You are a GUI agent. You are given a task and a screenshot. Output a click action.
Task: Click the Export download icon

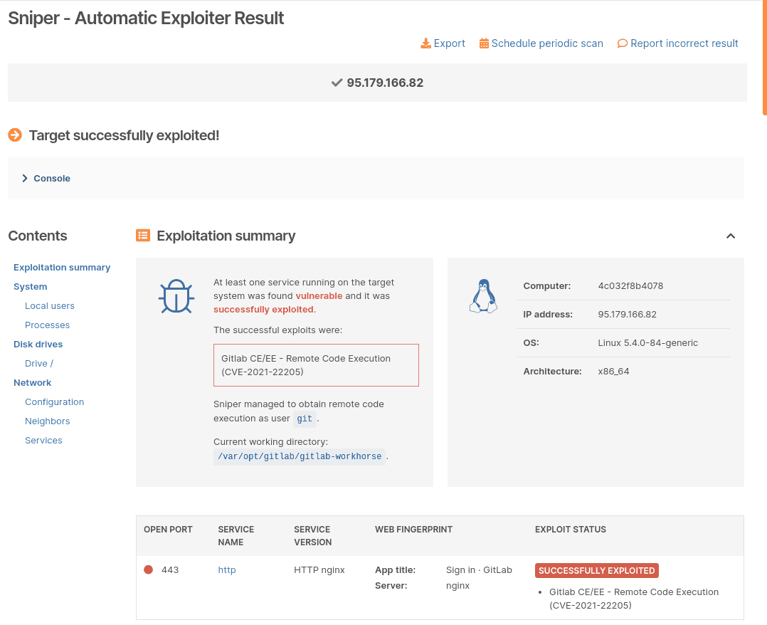[426, 43]
